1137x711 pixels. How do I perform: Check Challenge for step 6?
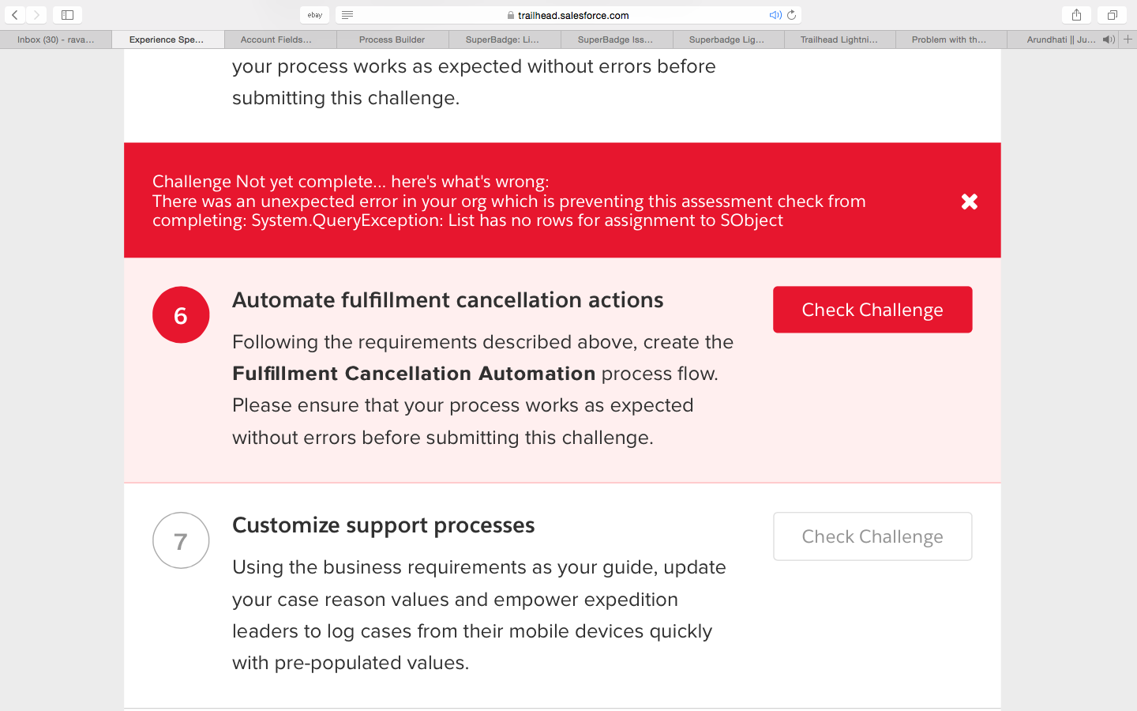point(872,310)
